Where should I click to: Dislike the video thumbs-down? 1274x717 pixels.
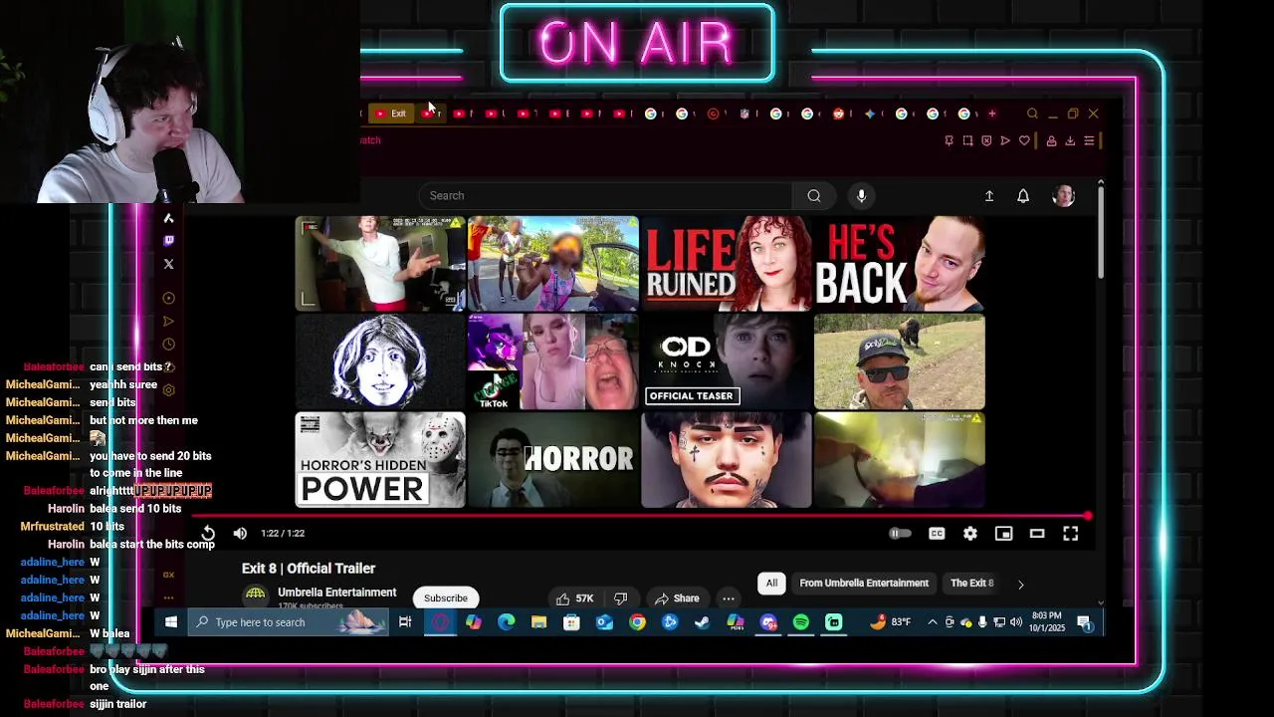[621, 598]
